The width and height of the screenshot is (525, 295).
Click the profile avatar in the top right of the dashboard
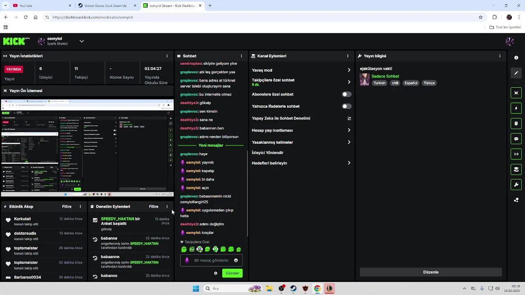(510, 41)
